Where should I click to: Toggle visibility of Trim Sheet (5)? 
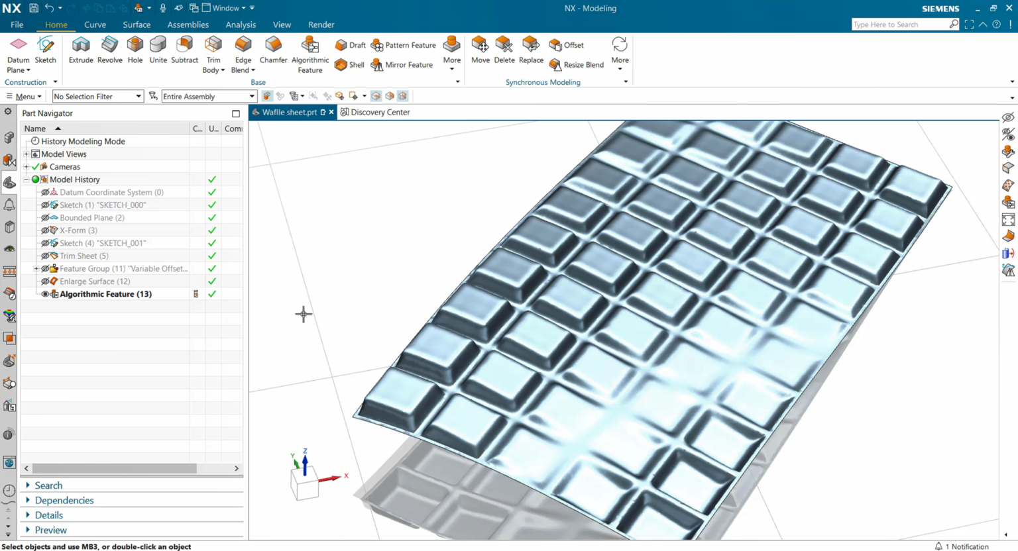(45, 256)
